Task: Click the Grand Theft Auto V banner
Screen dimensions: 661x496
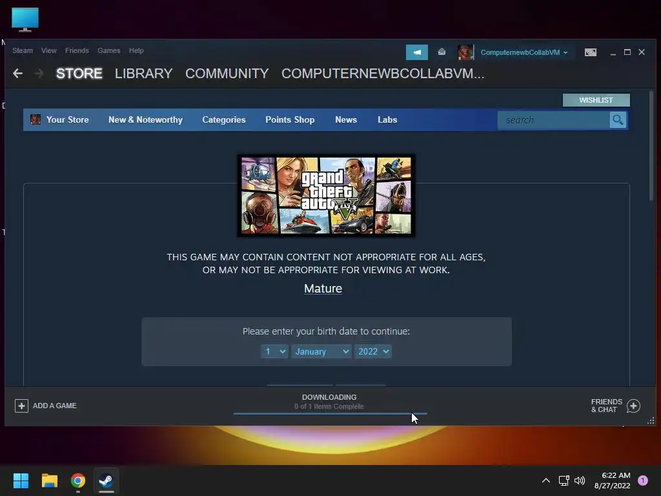Action: click(x=326, y=196)
